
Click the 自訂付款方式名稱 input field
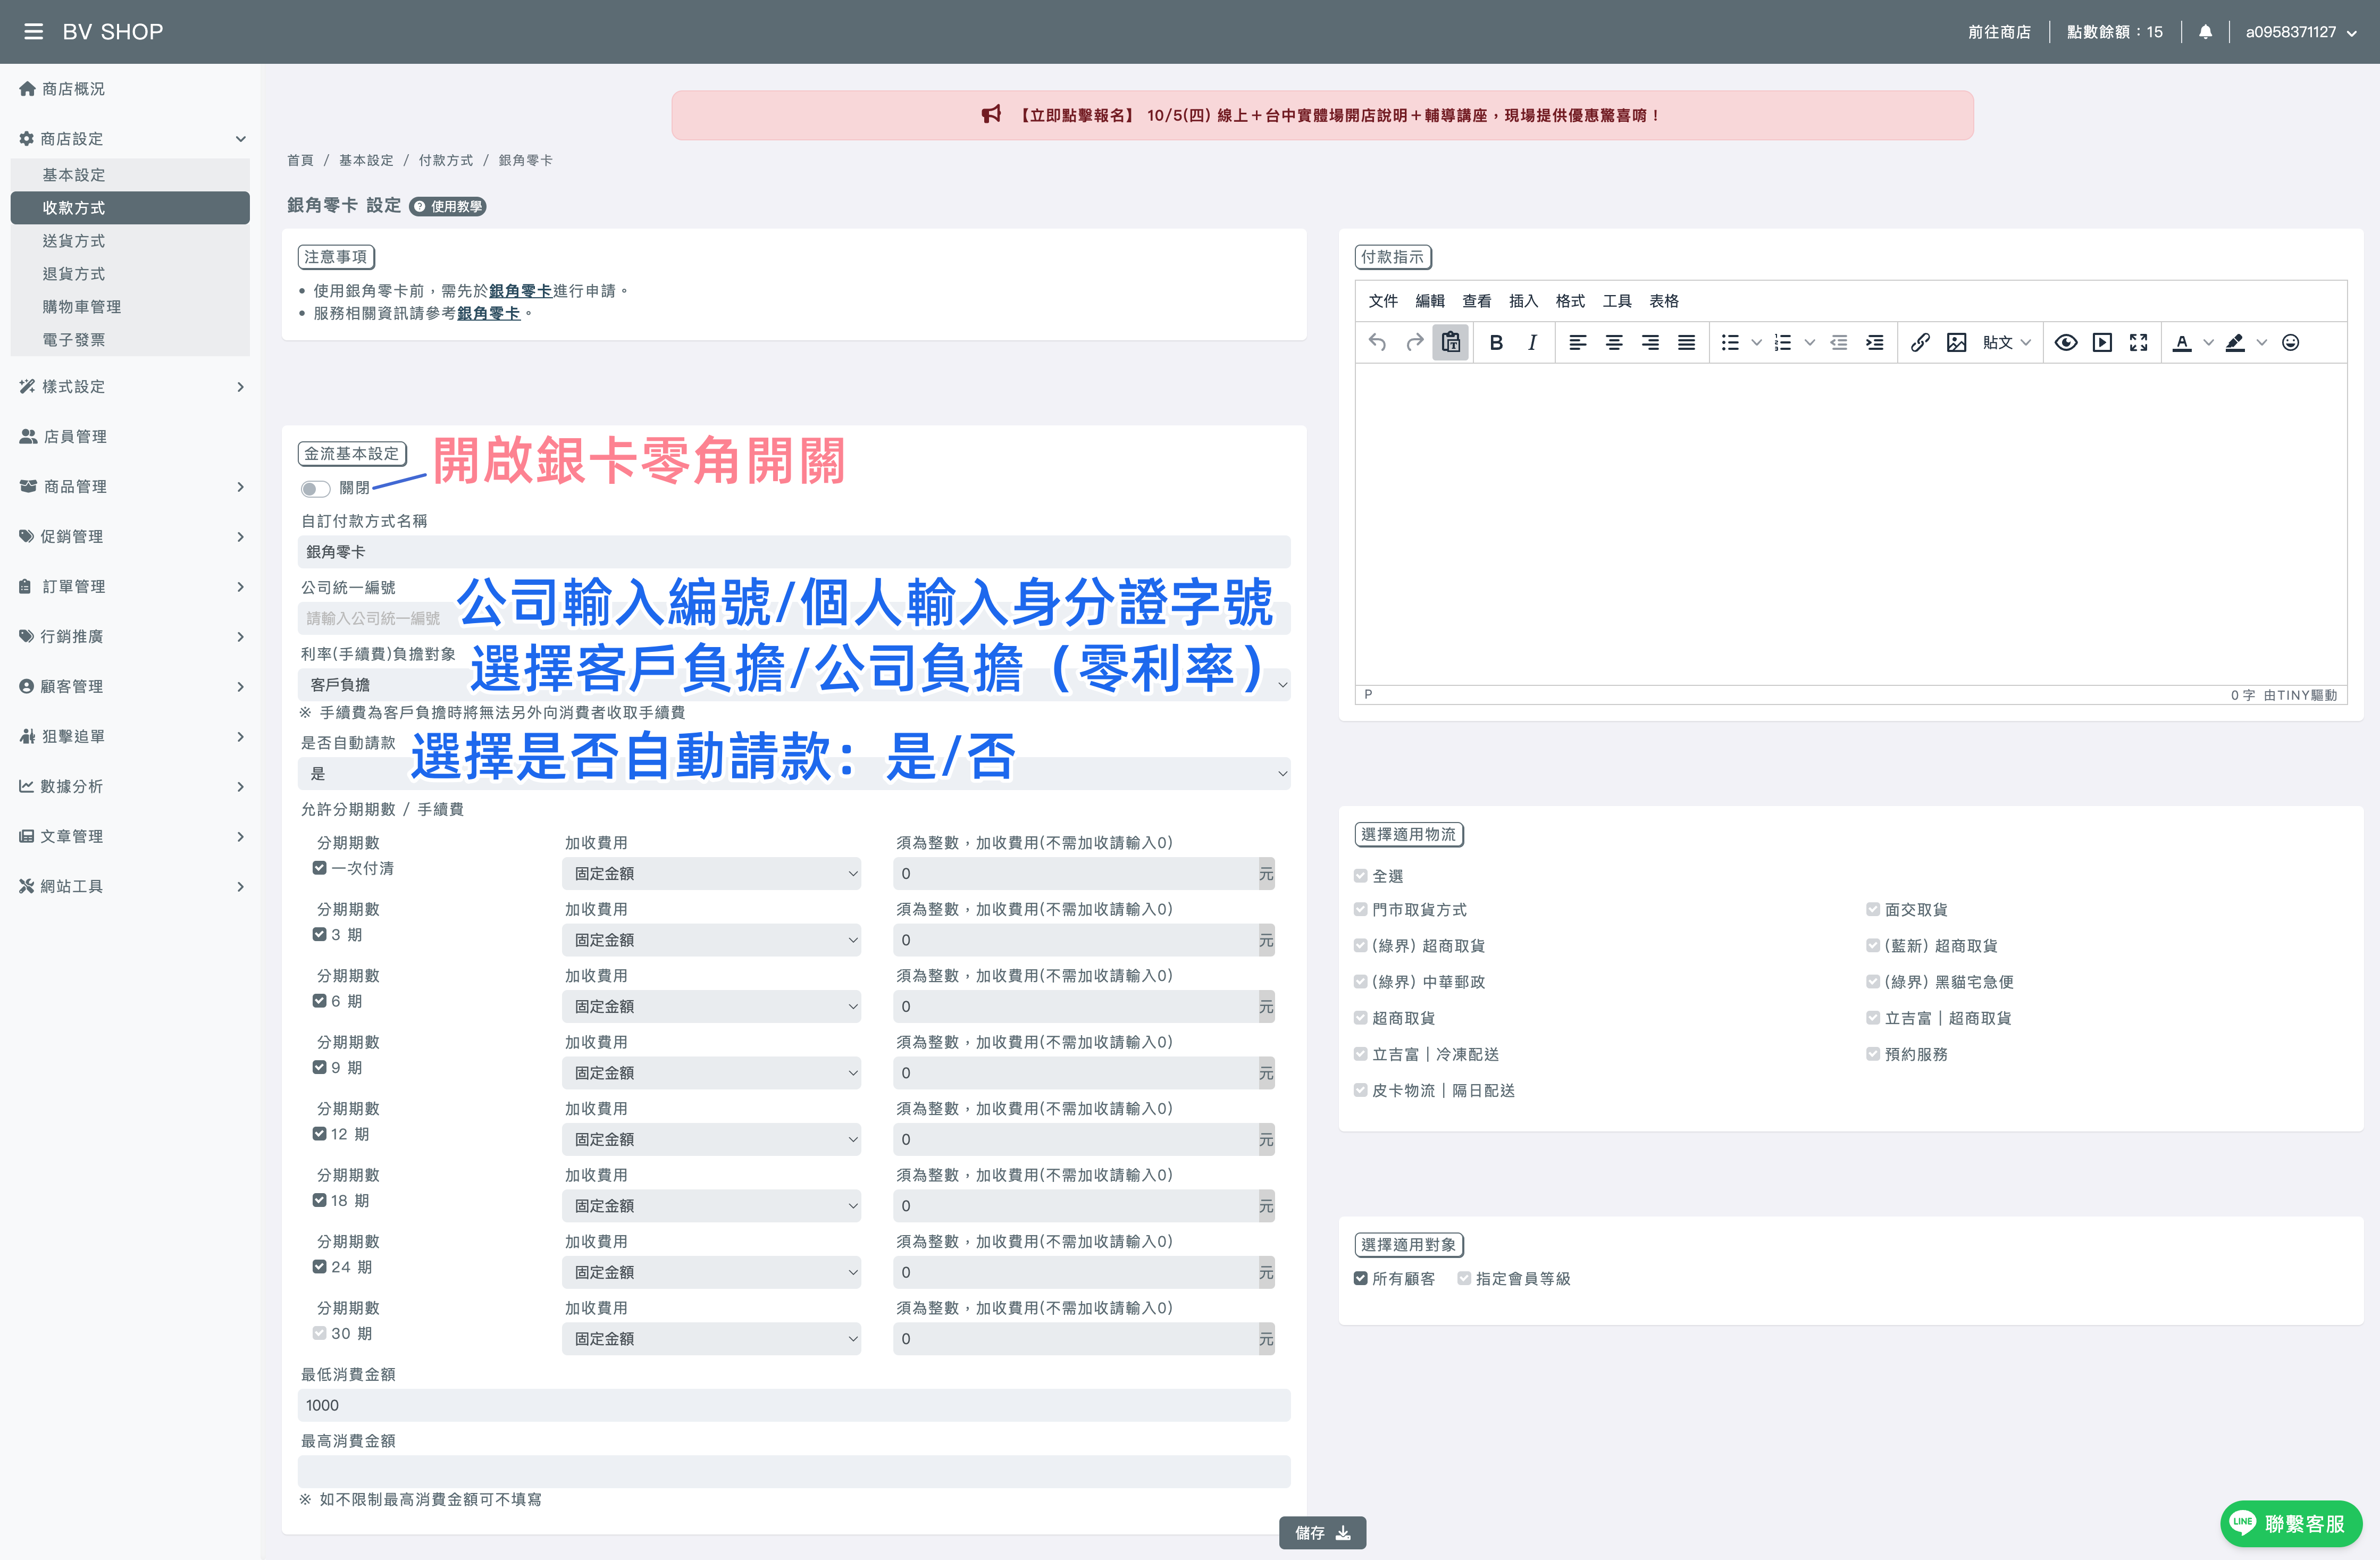(x=794, y=552)
